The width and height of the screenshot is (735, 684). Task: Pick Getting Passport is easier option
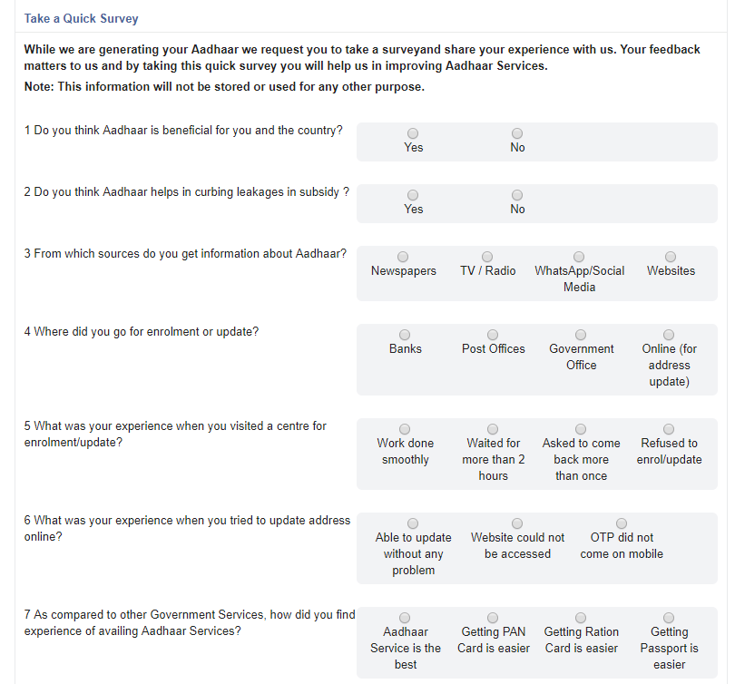[669, 618]
